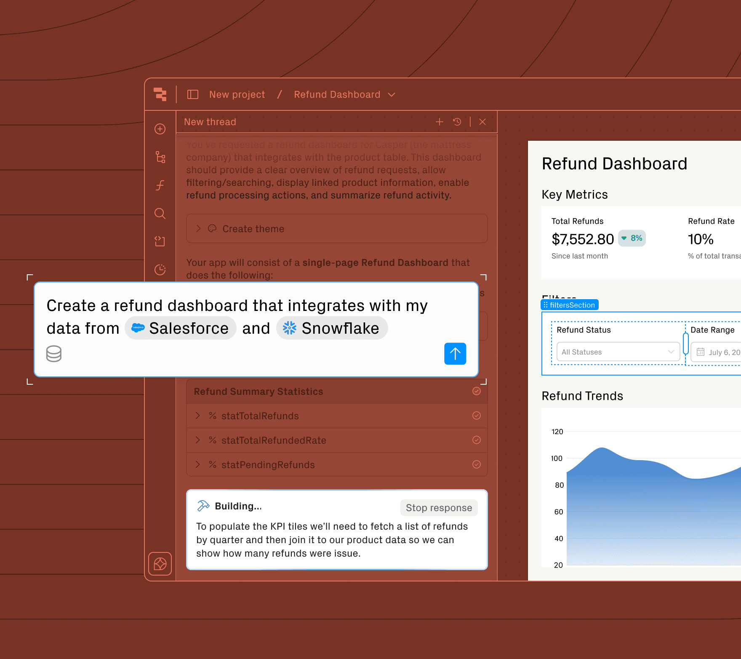Toggle the check circle on statPendingRefunds
The width and height of the screenshot is (741, 659).
pyautogui.click(x=476, y=464)
